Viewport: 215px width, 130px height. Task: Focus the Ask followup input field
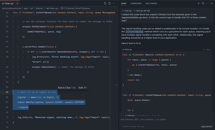pyautogui.click(x=166, y=120)
